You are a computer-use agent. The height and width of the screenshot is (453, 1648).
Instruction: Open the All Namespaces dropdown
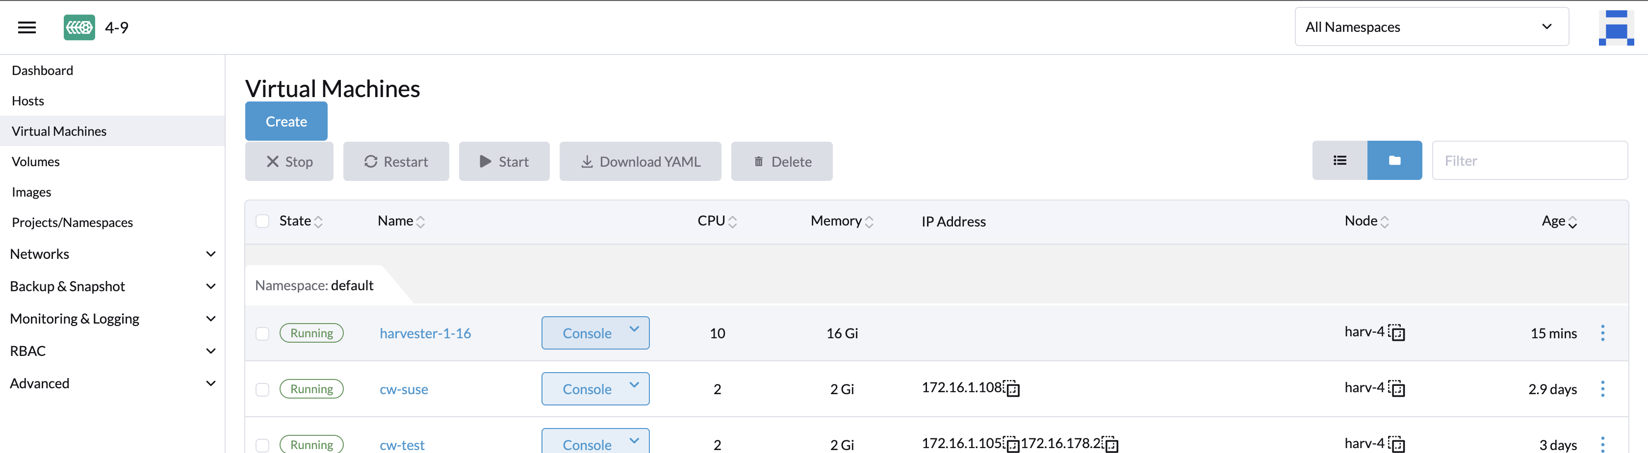click(1431, 26)
